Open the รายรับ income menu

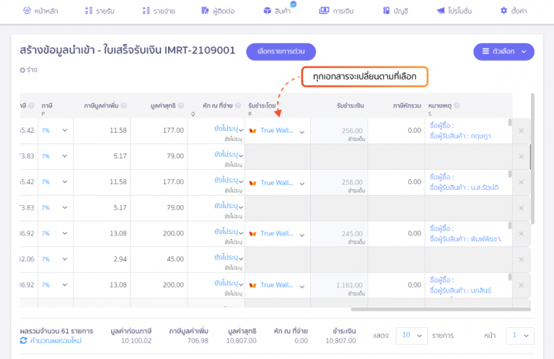coord(100,11)
